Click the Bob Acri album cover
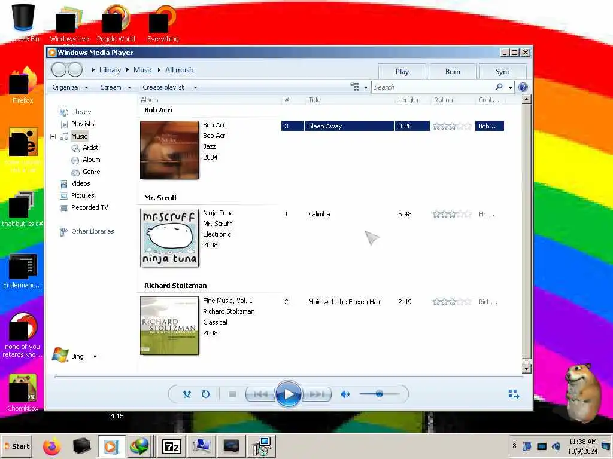This screenshot has width=613, height=459. pyautogui.click(x=169, y=150)
